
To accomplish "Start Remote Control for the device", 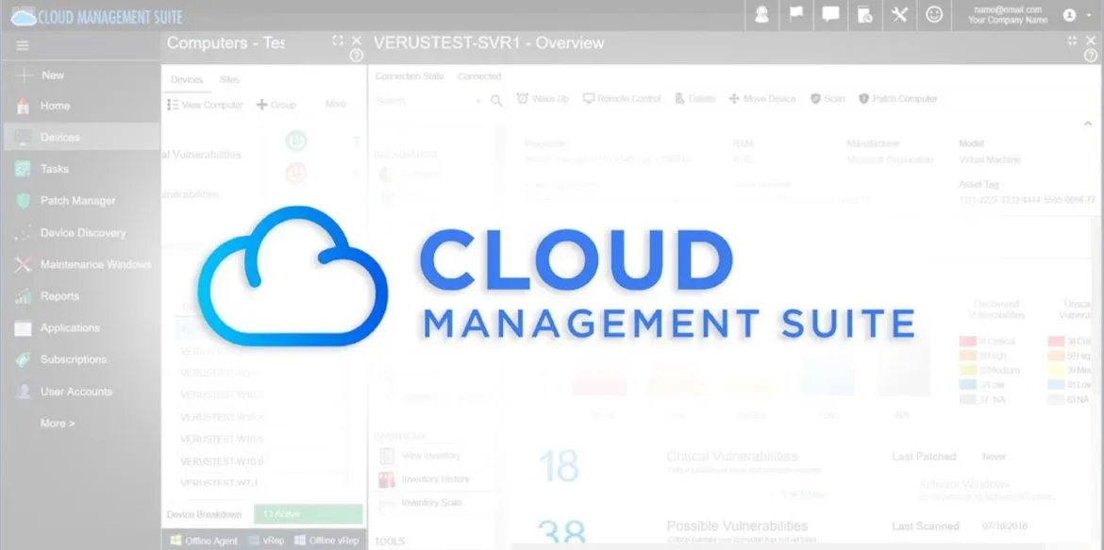I will click(622, 99).
